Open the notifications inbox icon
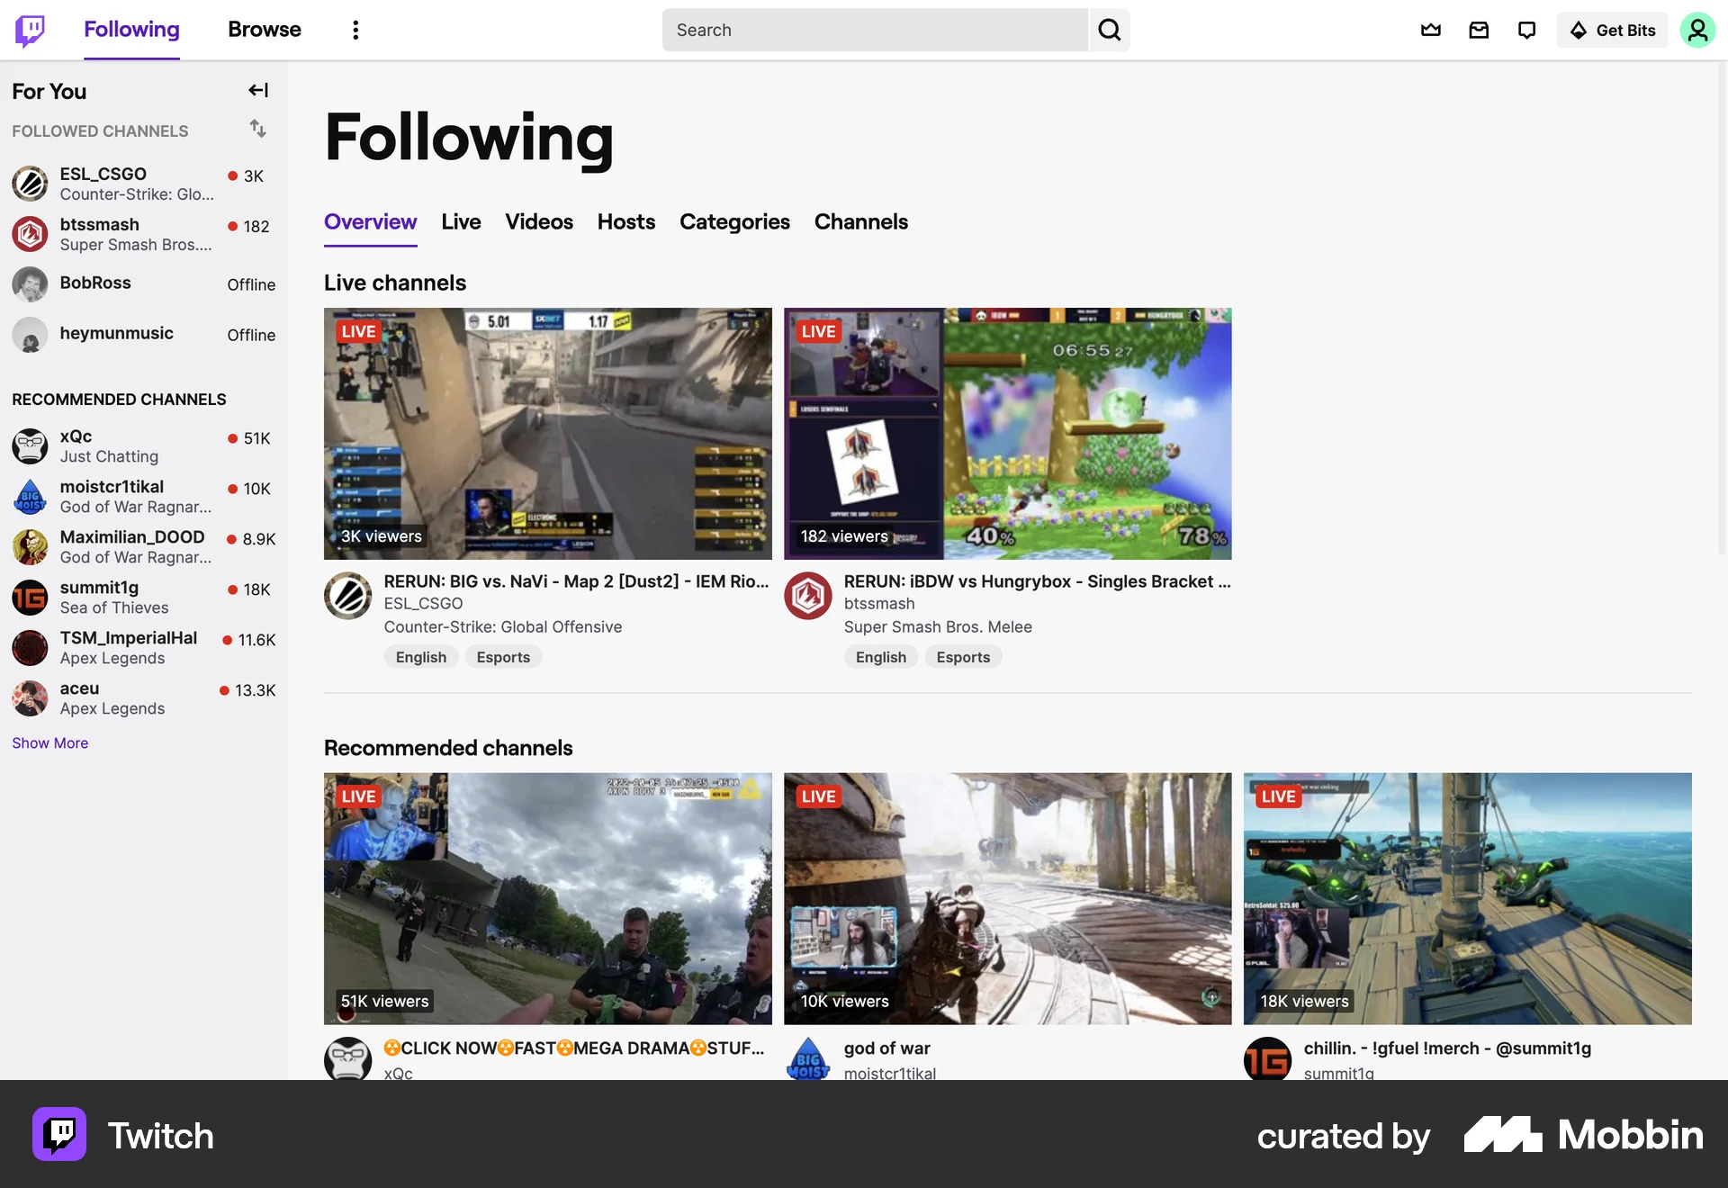Screen dimensions: 1728x1188 (x=1479, y=30)
